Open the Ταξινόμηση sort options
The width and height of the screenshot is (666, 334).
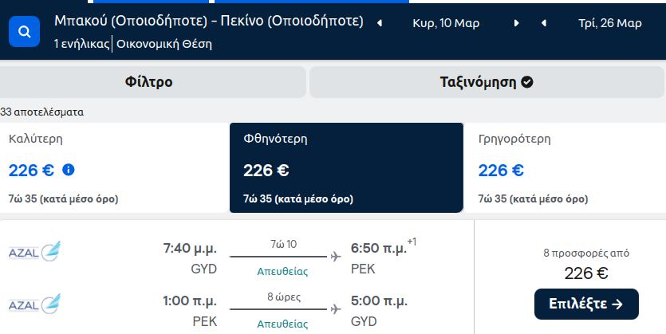pos(487,82)
